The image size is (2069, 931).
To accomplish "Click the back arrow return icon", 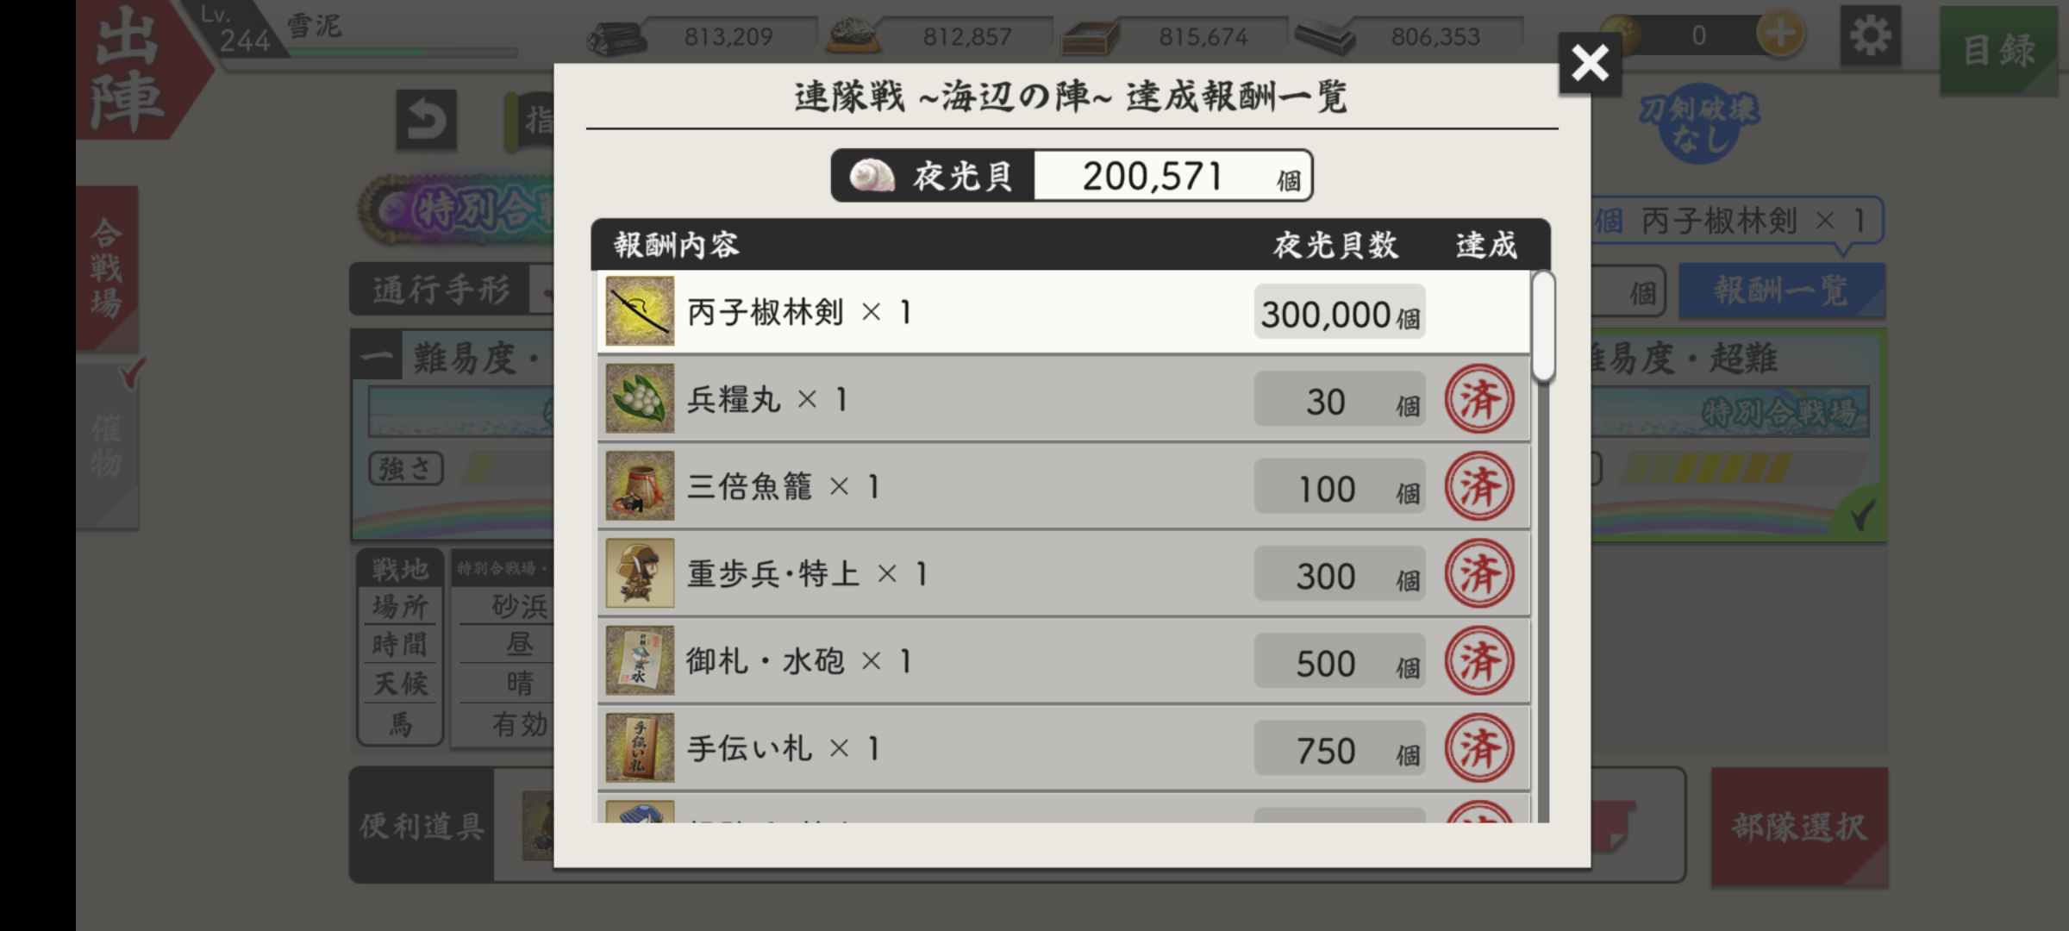I will coord(426,120).
